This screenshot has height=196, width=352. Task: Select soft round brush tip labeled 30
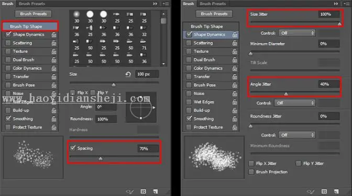77,17
